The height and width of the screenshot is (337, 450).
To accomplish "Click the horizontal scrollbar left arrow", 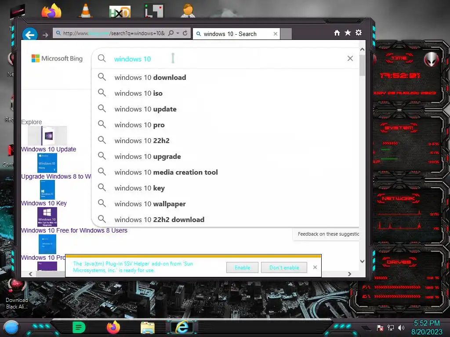I will click(31, 274).
